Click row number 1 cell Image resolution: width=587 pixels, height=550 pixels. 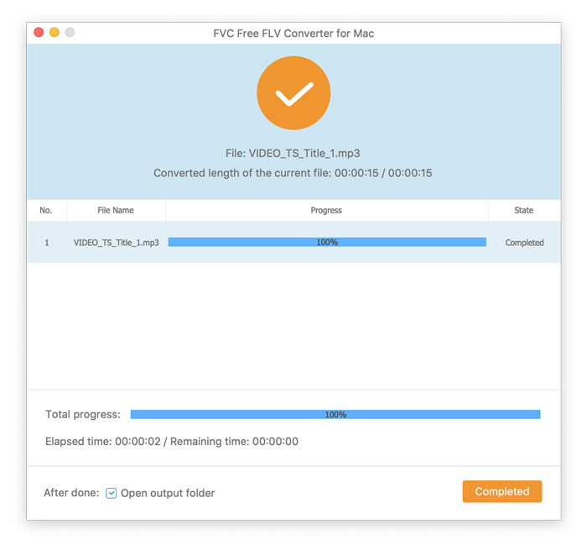coord(47,243)
